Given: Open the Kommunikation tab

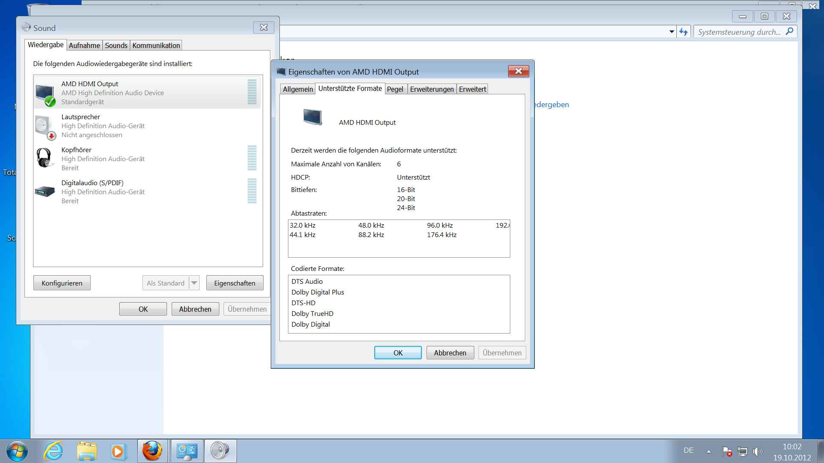Looking at the screenshot, I should (x=156, y=45).
